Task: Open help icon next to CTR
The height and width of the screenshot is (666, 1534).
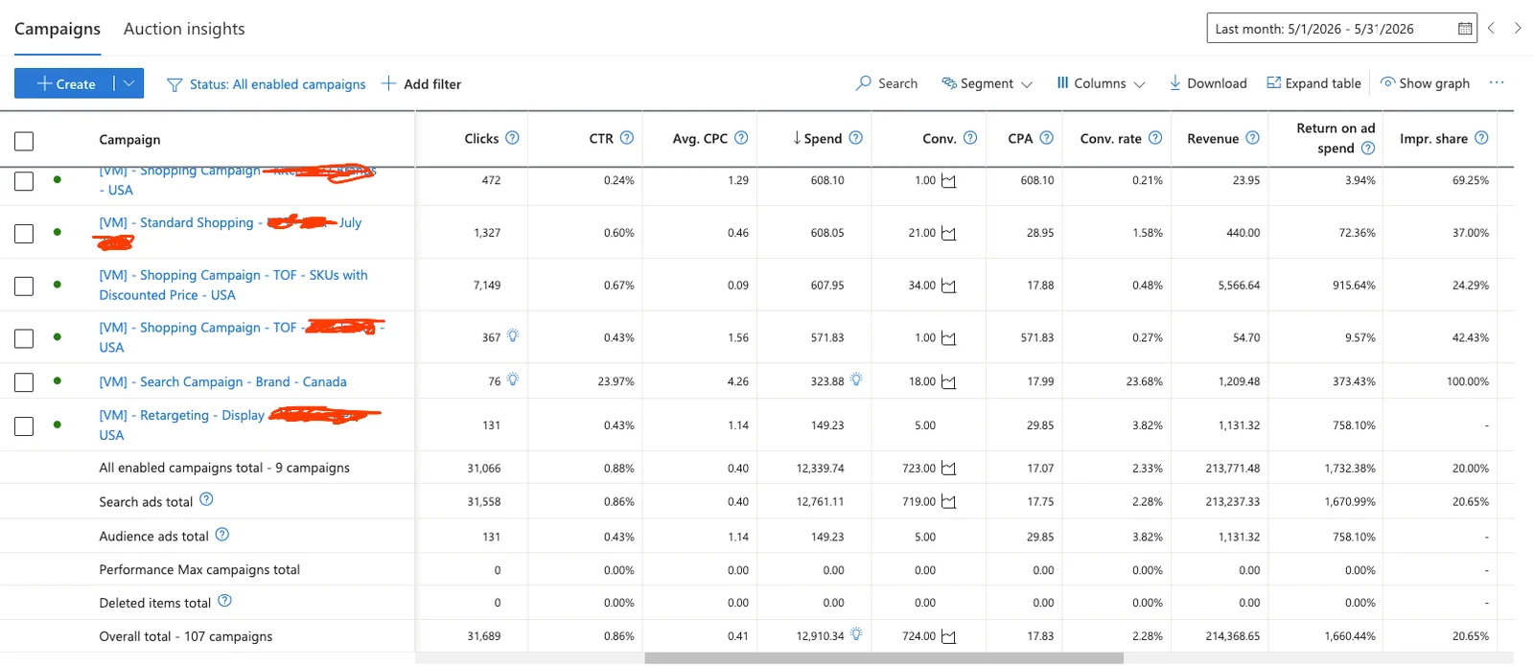Action: pyautogui.click(x=627, y=138)
